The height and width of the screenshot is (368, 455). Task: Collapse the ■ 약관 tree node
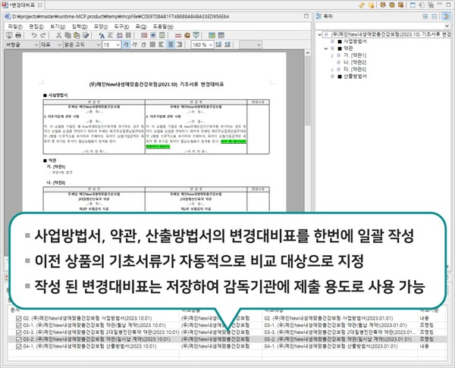[326, 48]
